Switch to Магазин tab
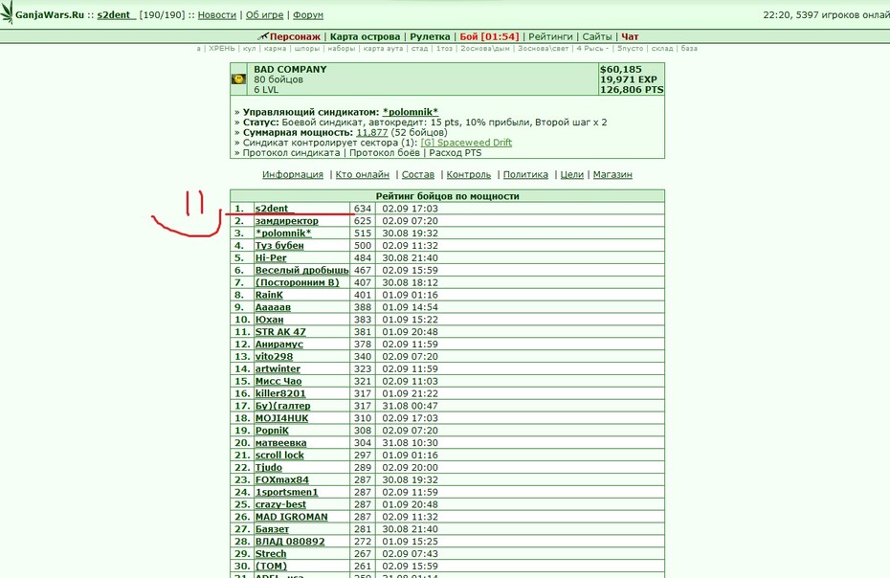Image resolution: width=890 pixels, height=578 pixels. pyautogui.click(x=612, y=174)
